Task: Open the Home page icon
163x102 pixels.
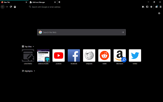Action: pyautogui.click(x=15, y=7)
